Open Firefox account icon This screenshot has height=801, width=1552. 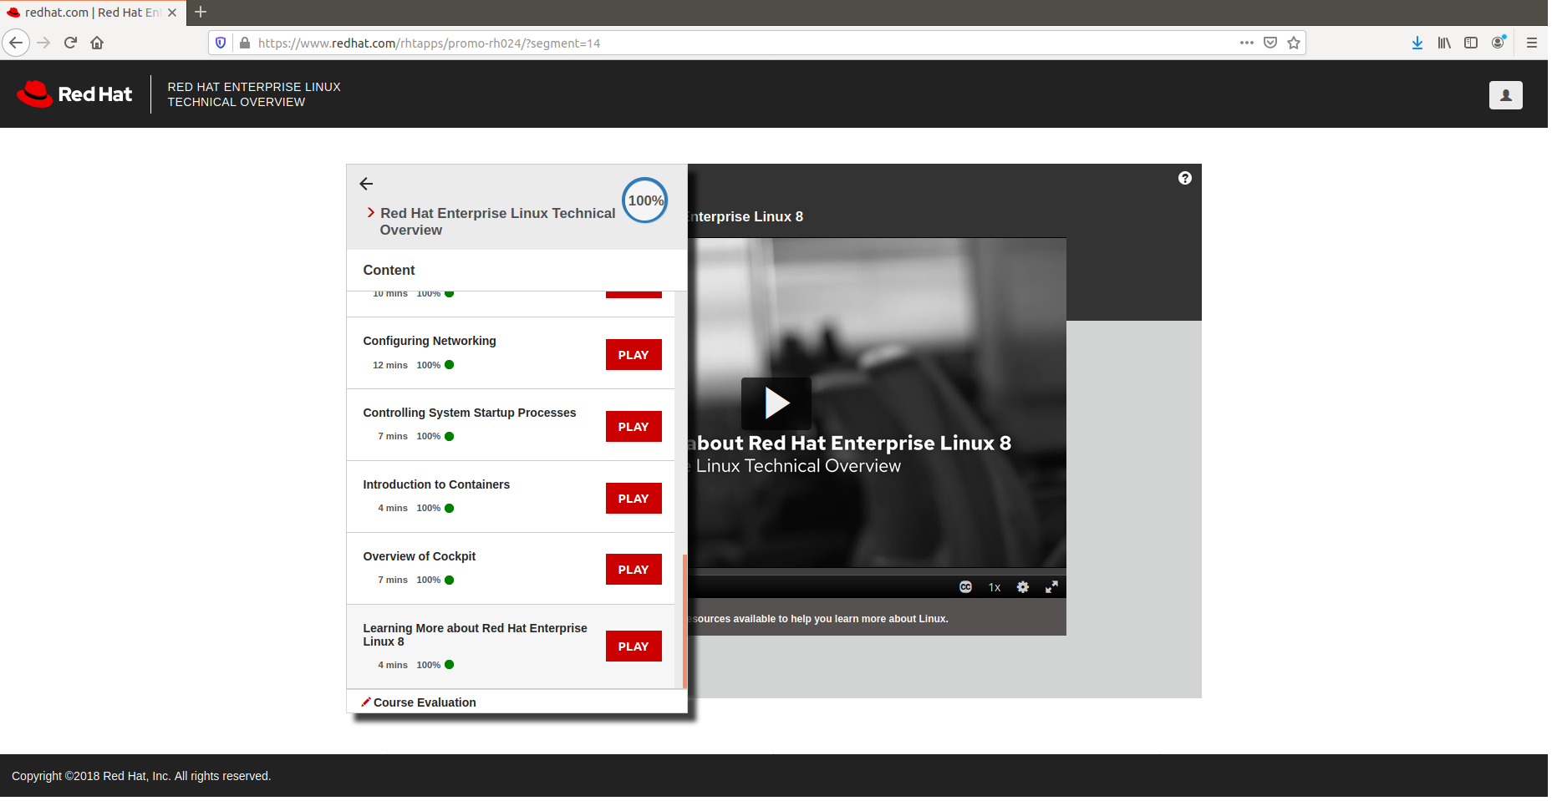[x=1499, y=43]
